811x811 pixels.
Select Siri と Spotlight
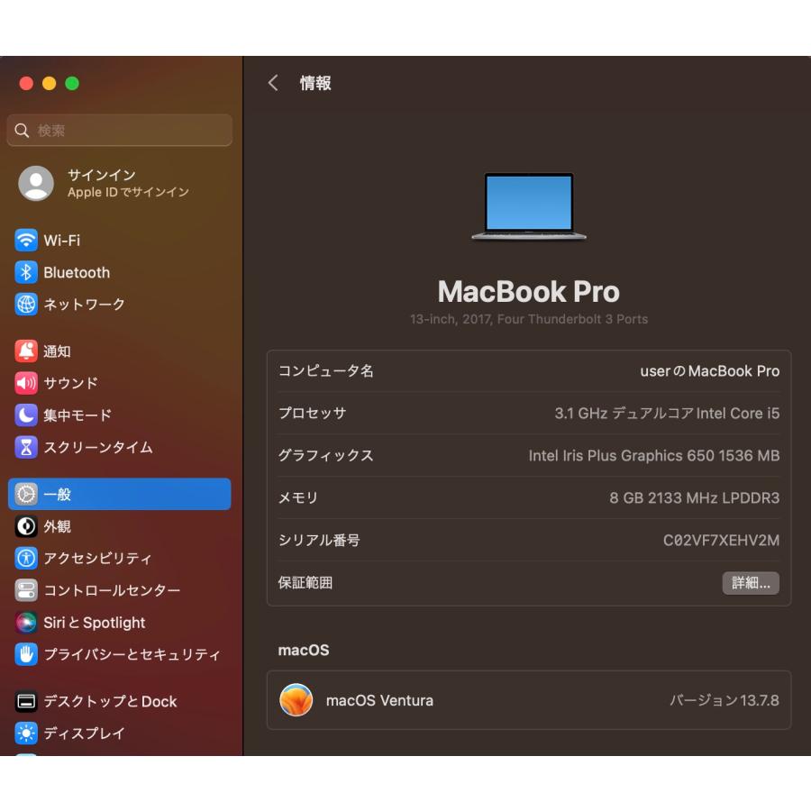tap(120, 622)
